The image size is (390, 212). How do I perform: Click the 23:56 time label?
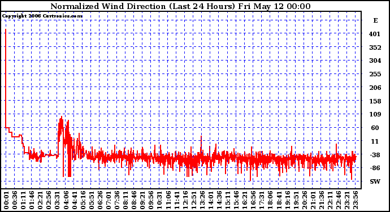[356, 200]
